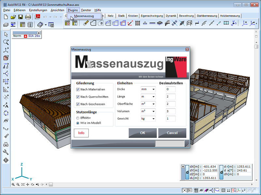Open the Dicke unit dropdown
Screen dimensions: 261x195
point(148,89)
